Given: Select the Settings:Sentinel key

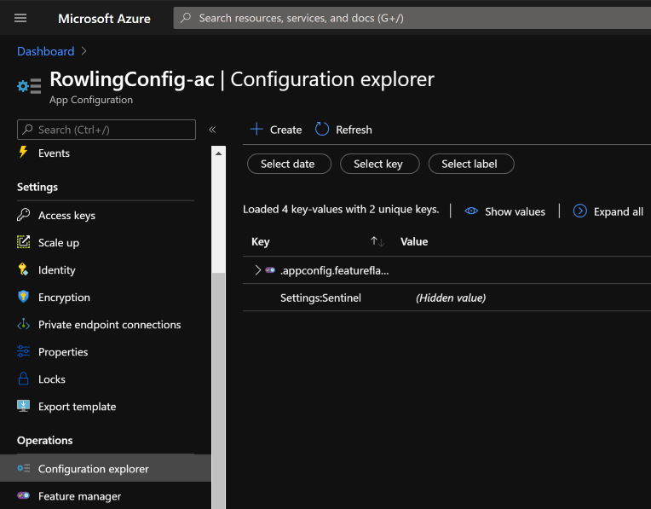Looking at the screenshot, I should (x=320, y=298).
